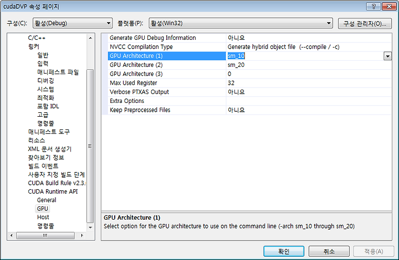Select GPU under CUDA Runtime API
The image size is (399, 260).
pos(42,209)
